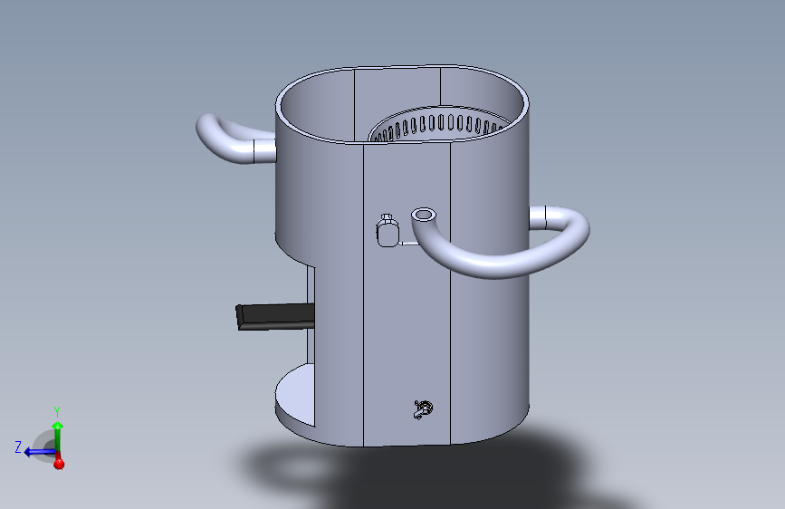
Task: Click the open end of the front pipe
Action: [424, 216]
